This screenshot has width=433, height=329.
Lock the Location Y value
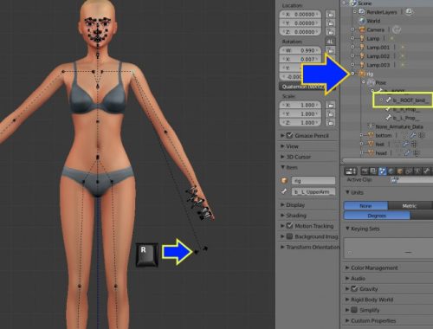331,23
